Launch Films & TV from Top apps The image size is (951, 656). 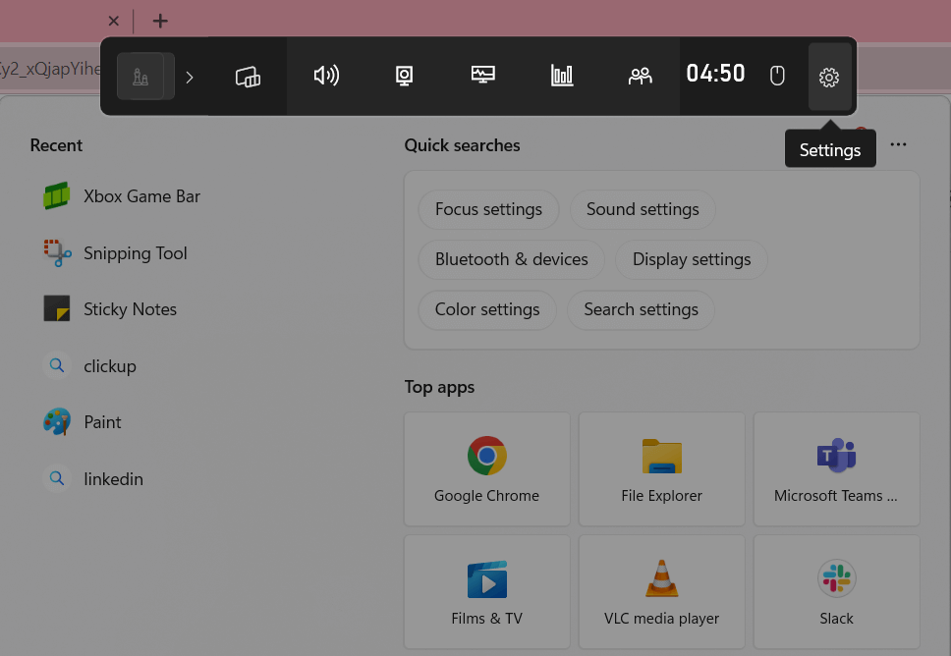coord(487,592)
